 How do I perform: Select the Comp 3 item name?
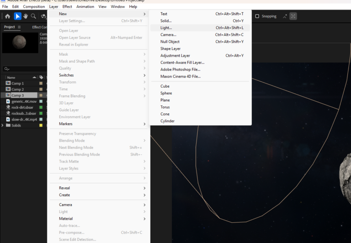tap(18, 95)
